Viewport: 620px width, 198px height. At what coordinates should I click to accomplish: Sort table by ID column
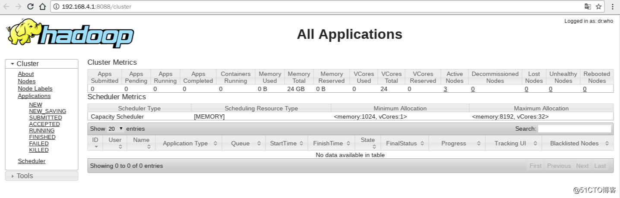(95, 143)
